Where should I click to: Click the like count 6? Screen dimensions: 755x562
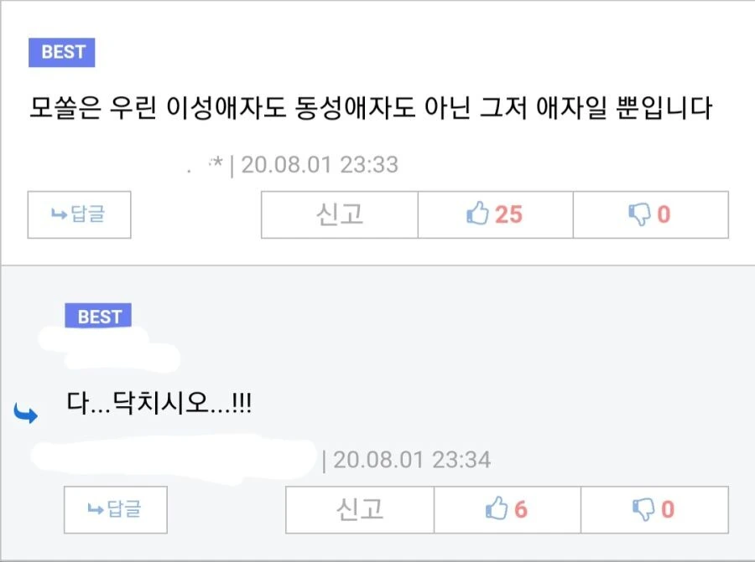click(x=520, y=509)
